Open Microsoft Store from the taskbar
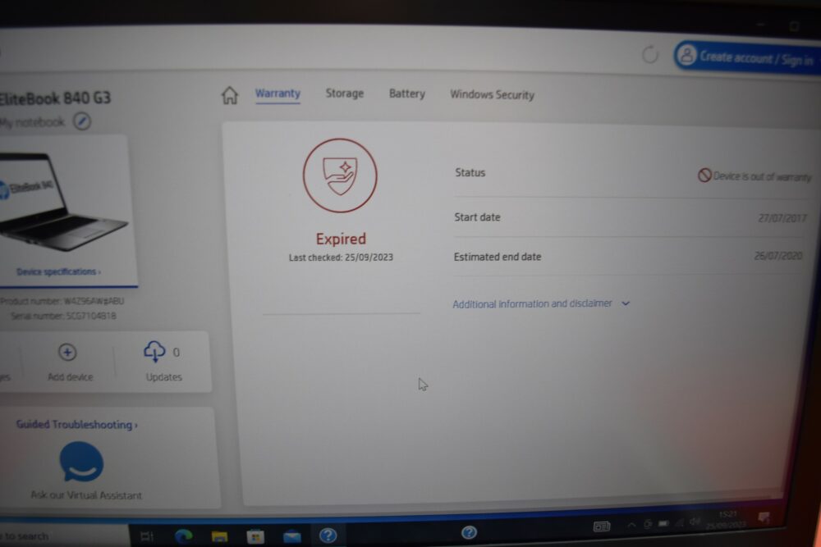The width and height of the screenshot is (821, 547). pos(255,536)
